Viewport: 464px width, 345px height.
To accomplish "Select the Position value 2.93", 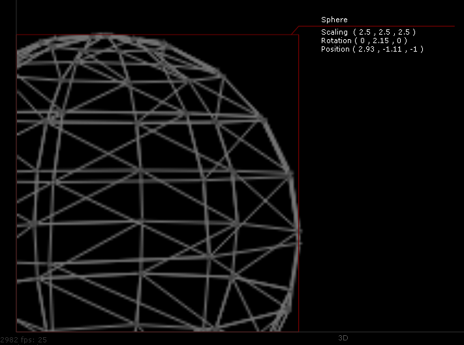I will click(x=367, y=49).
